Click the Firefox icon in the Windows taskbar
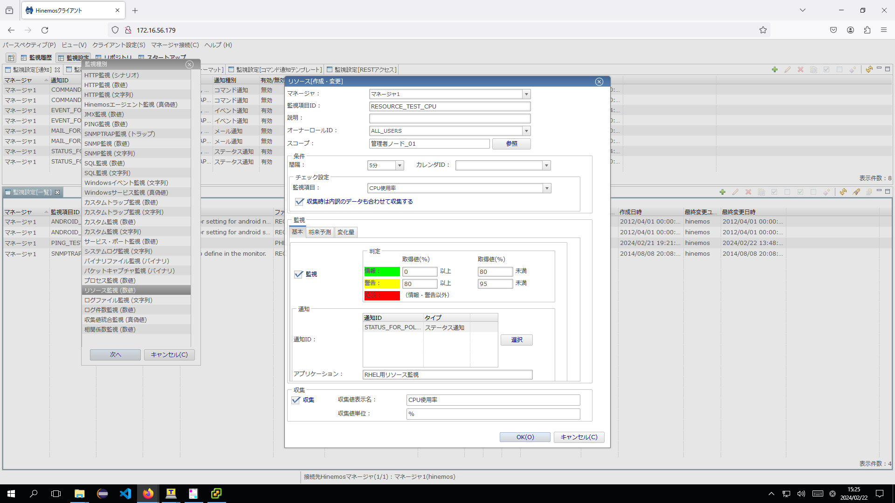The image size is (895, 503). pyautogui.click(x=148, y=494)
